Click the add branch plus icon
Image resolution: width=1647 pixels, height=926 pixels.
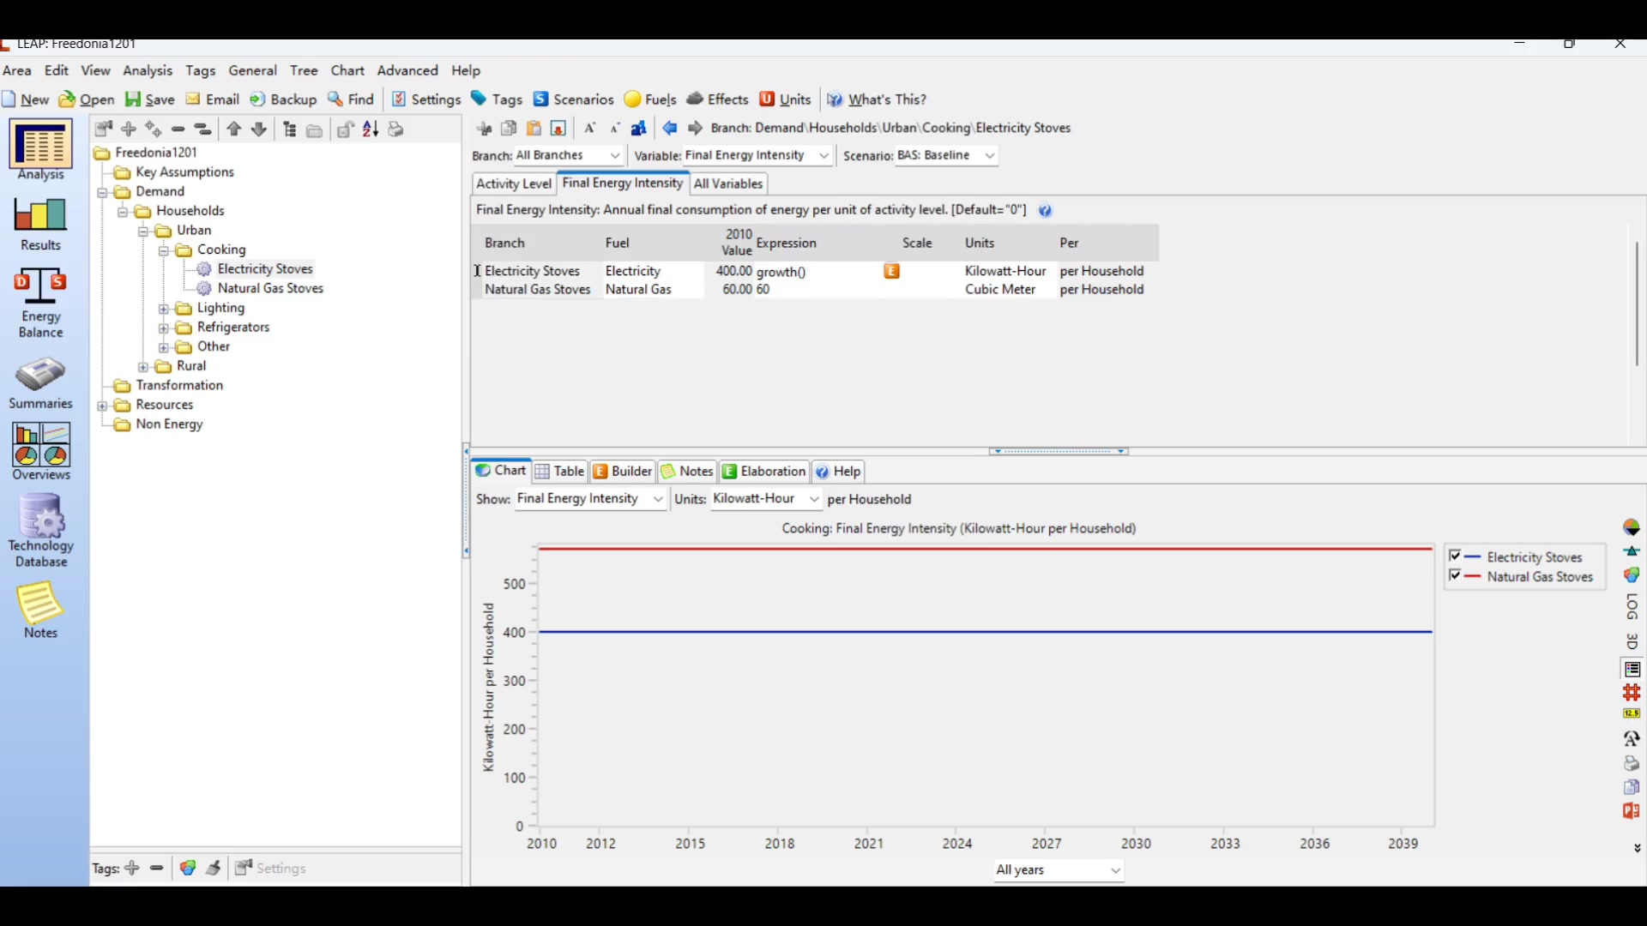pos(129,129)
